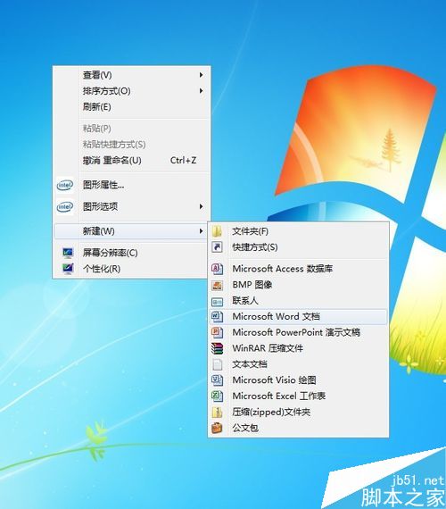Click the briefcase icon beside 公文包

(x=217, y=428)
